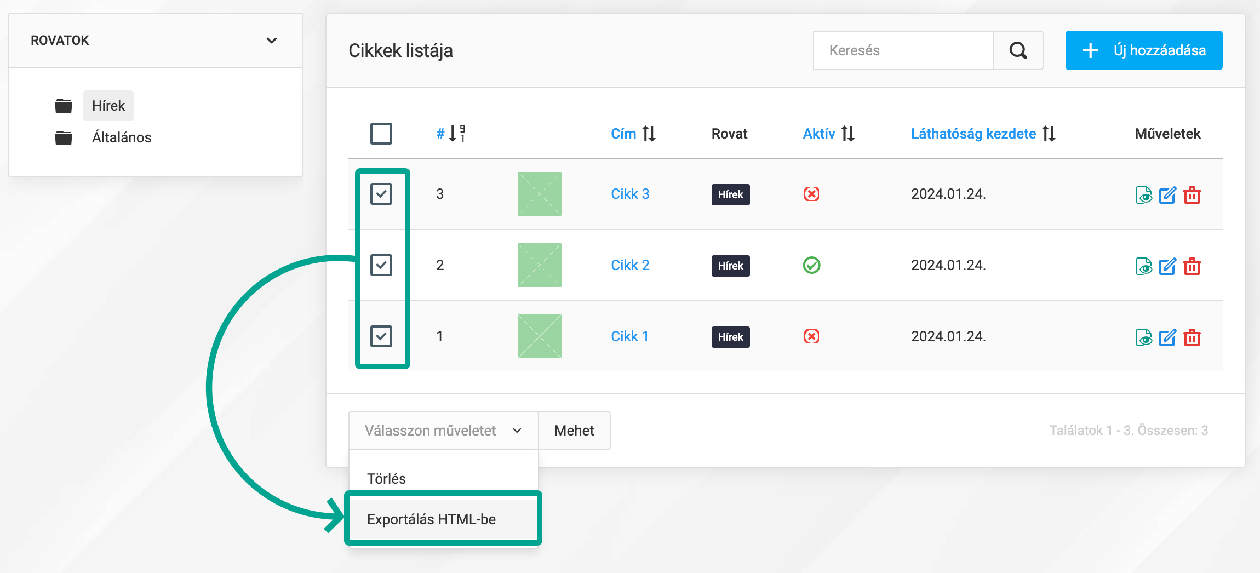
Task: Open the Cikk 2 title link
Action: point(630,265)
